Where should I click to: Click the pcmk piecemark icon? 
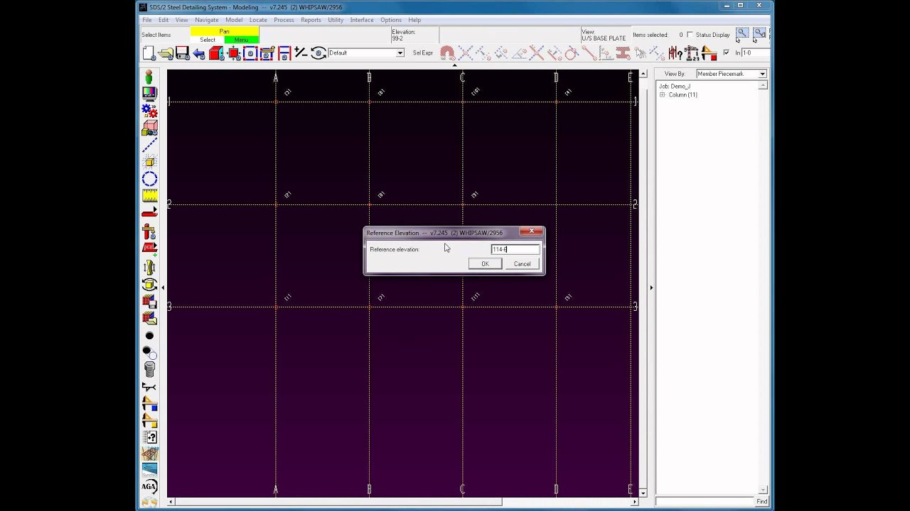pyautogui.click(x=149, y=248)
